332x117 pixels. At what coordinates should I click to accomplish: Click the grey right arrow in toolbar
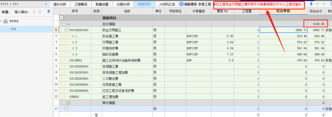[324, 4]
